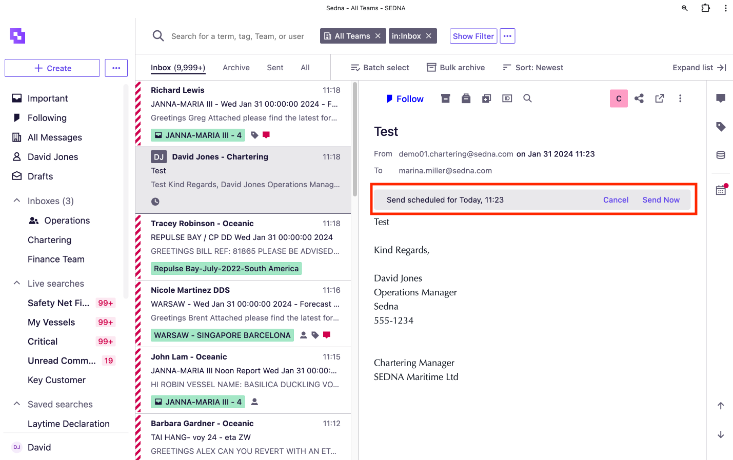Click the browser zoom magnifier icon
Viewport: 733px width, 460px height.
point(685,8)
